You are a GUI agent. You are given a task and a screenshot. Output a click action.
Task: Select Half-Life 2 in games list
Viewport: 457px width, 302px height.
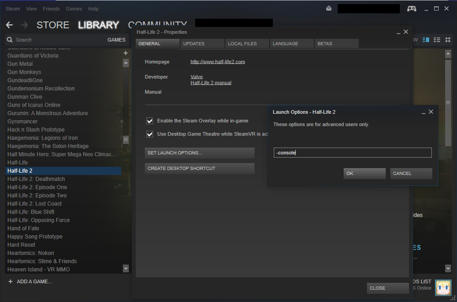point(63,171)
